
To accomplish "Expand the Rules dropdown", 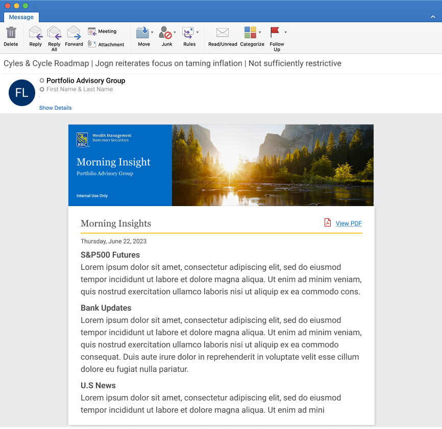I will click(198, 32).
